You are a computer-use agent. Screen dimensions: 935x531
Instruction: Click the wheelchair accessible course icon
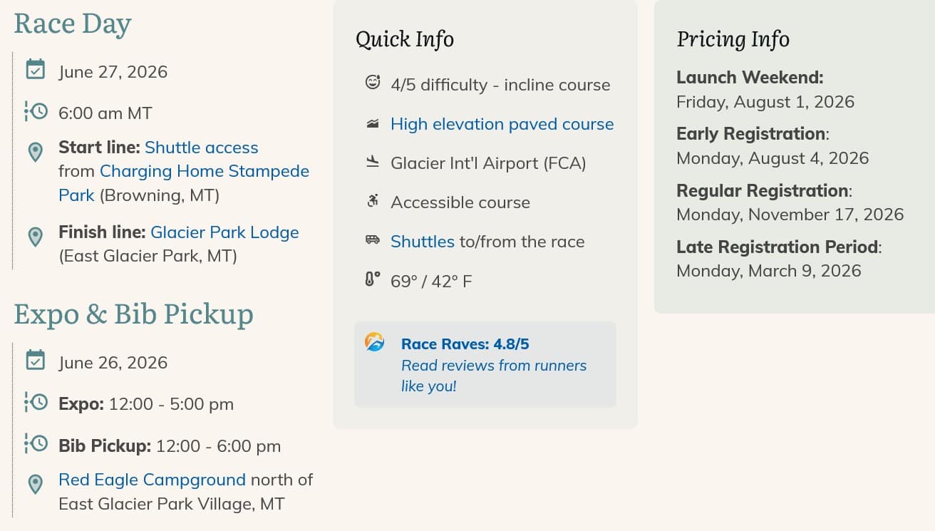coord(373,202)
